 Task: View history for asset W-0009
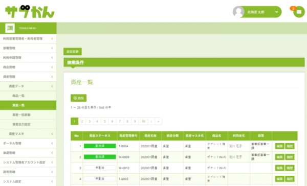290,157
